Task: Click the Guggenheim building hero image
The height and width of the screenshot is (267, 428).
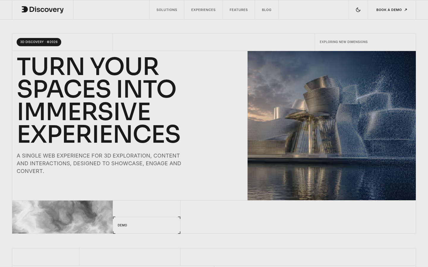Action: coord(332,125)
